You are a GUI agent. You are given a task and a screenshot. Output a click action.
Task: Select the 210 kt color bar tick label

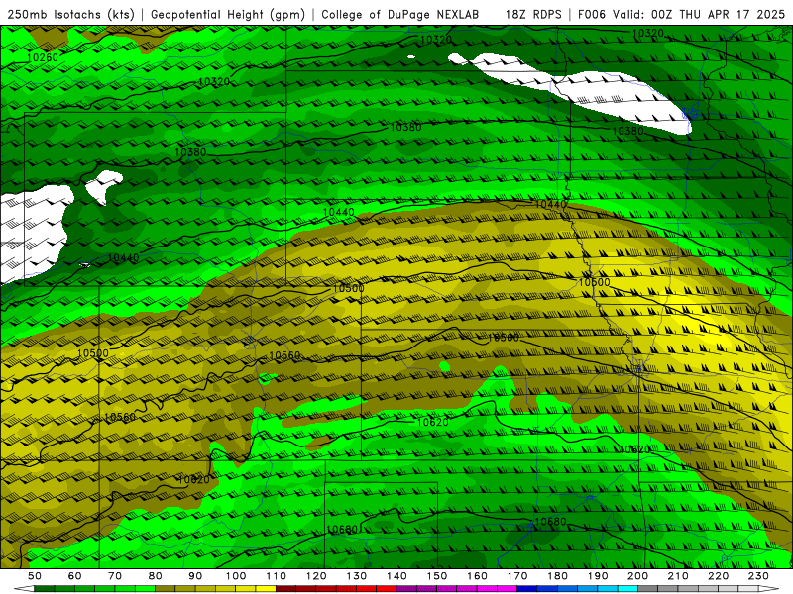pos(678,576)
